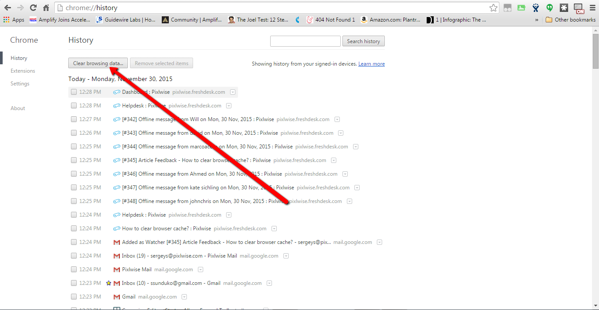Open dropdown for Gmail mail.google.com entry
This screenshot has height=310, width=599.
pyautogui.click(x=184, y=297)
